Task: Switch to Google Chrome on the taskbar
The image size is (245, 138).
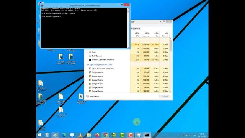Action: coord(106,135)
